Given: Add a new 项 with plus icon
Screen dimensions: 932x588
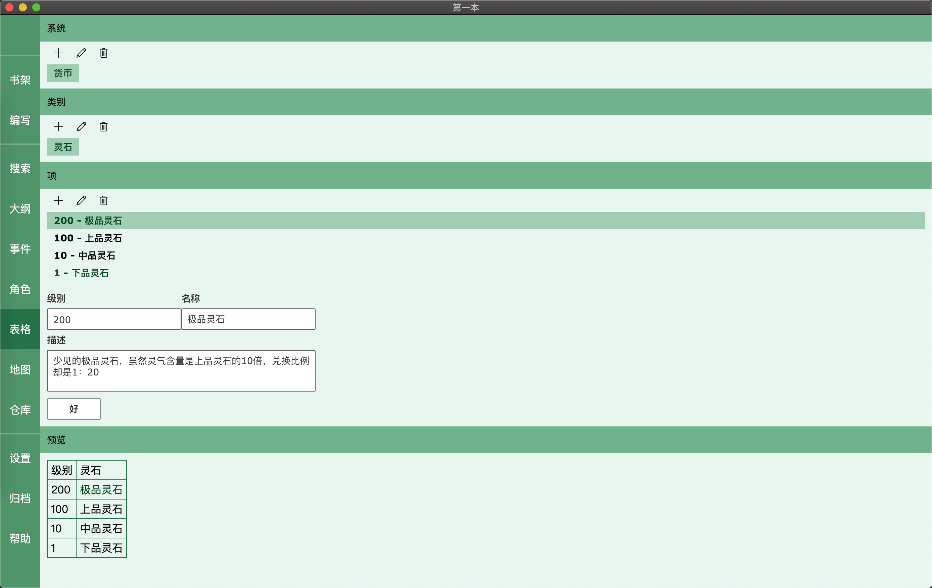Looking at the screenshot, I should pyautogui.click(x=58, y=201).
